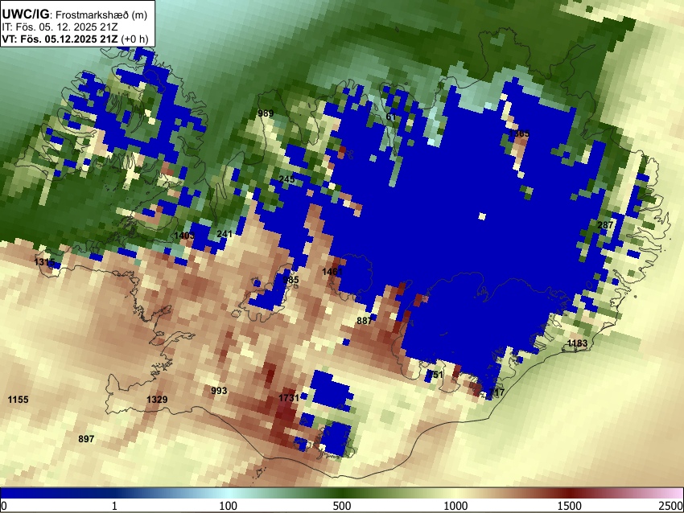Viewport: 684px width, 513px height.
Task: Click the map value 1731
Action: coord(289,397)
